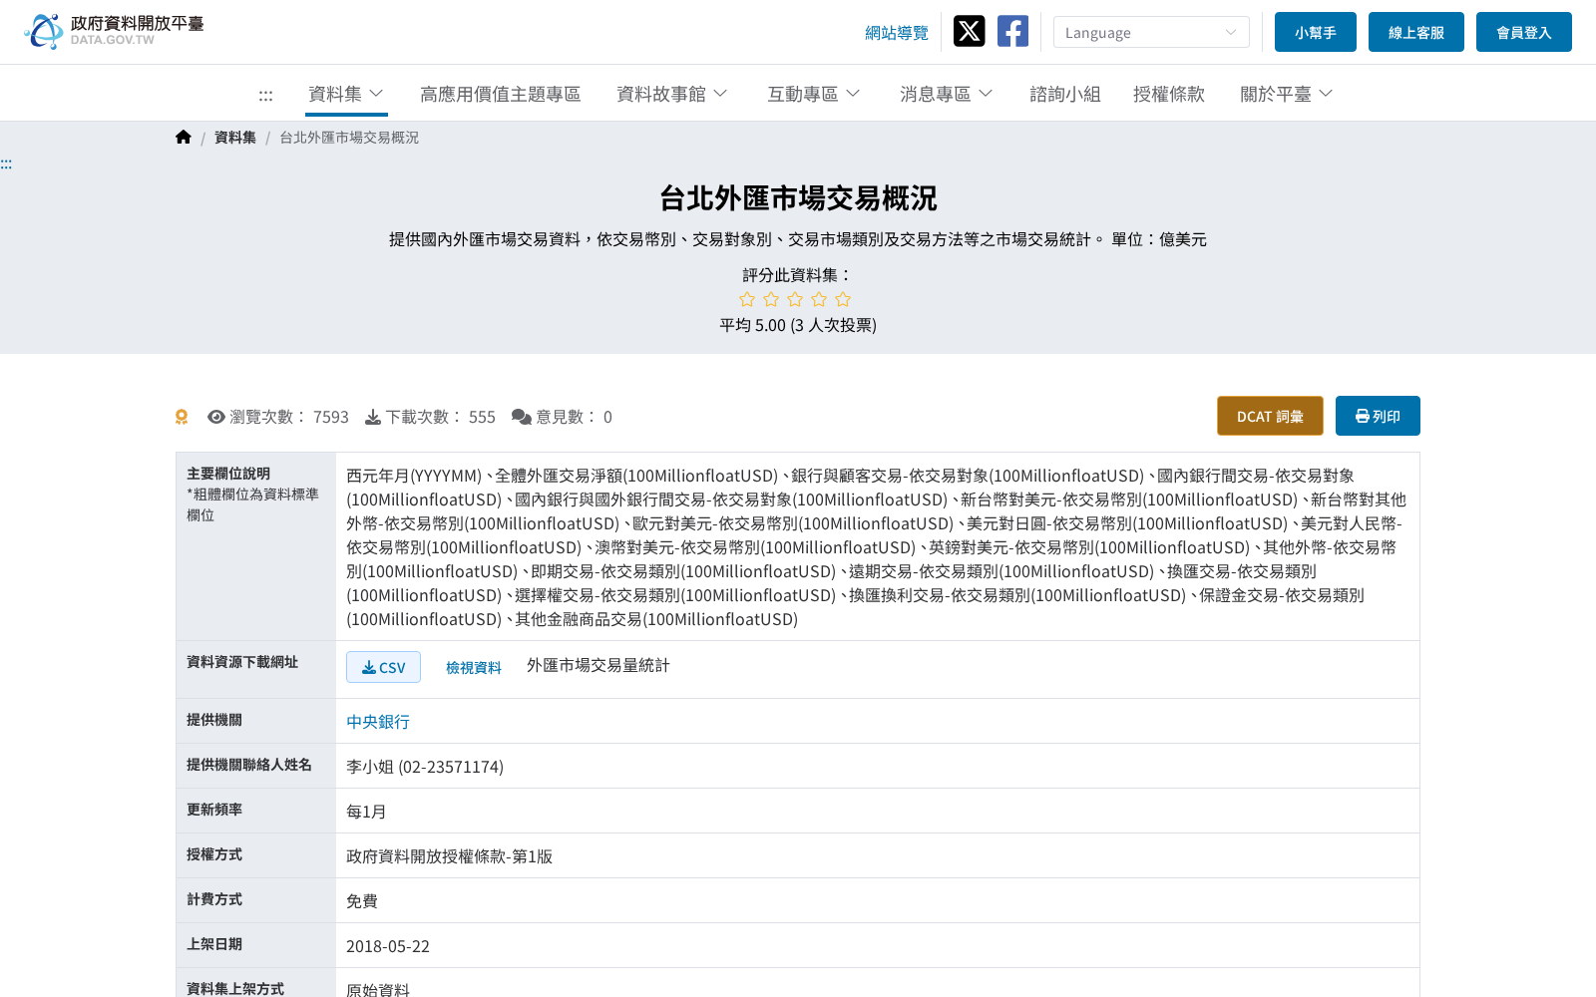Open the X (Twitter) social icon
Viewport: 1596px width, 997px height.
tap(969, 31)
